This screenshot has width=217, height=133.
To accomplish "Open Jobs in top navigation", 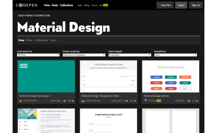I will coord(80,5).
